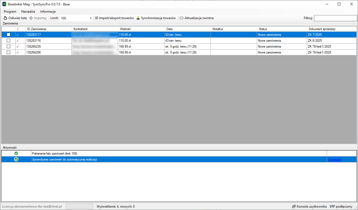Expand the Limit dropdown arrow
The image size is (358, 210).
click(91, 18)
